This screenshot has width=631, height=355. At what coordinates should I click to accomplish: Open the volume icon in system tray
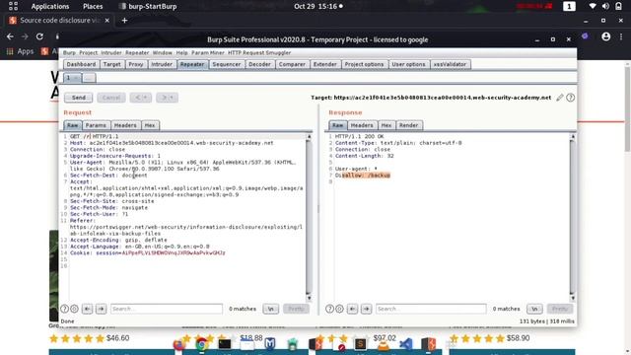pos(605,6)
